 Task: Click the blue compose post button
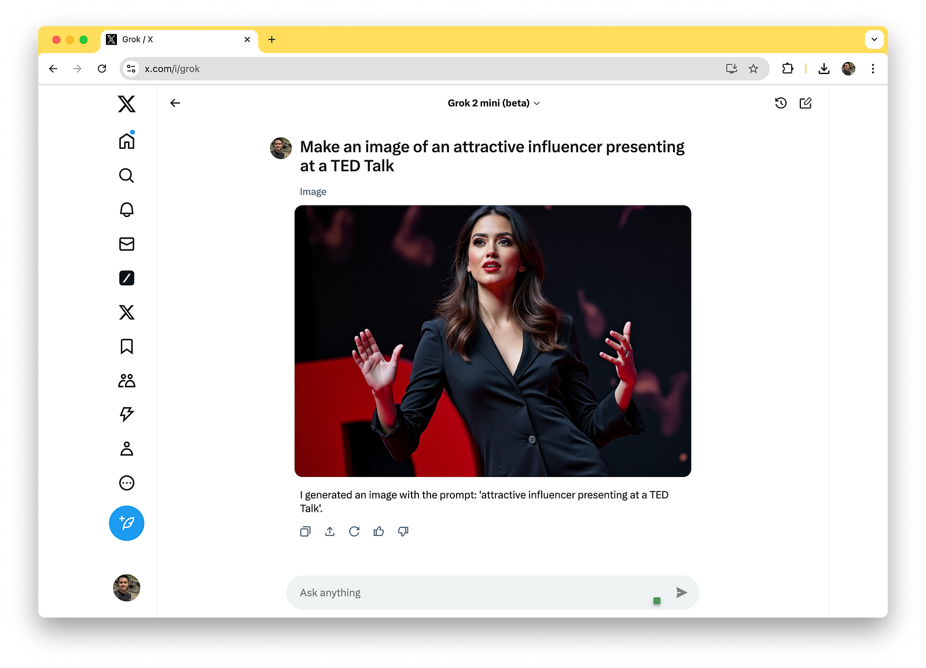pyautogui.click(x=126, y=523)
